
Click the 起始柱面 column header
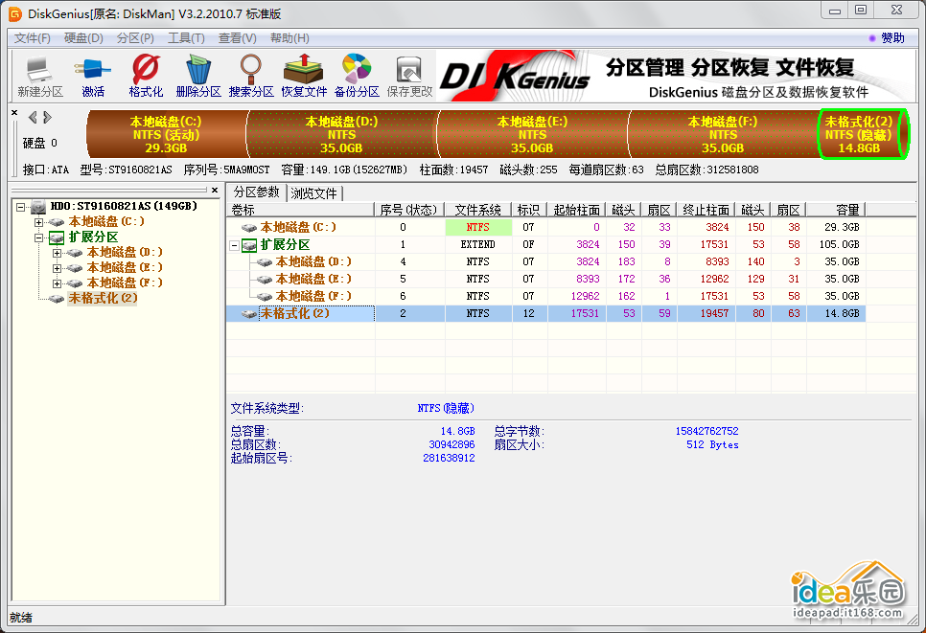click(x=576, y=210)
